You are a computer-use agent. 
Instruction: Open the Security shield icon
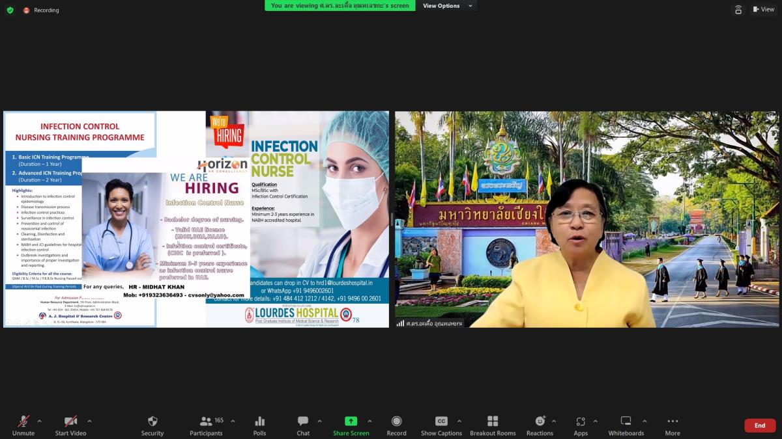click(x=152, y=421)
